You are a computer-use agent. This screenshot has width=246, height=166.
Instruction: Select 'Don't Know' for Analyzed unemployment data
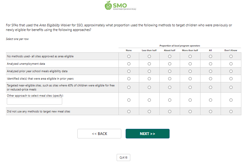(x=231, y=64)
